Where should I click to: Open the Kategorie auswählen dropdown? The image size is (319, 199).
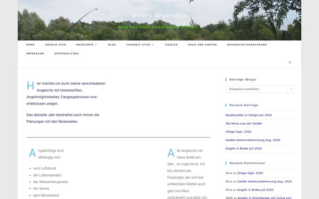click(x=260, y=89)
